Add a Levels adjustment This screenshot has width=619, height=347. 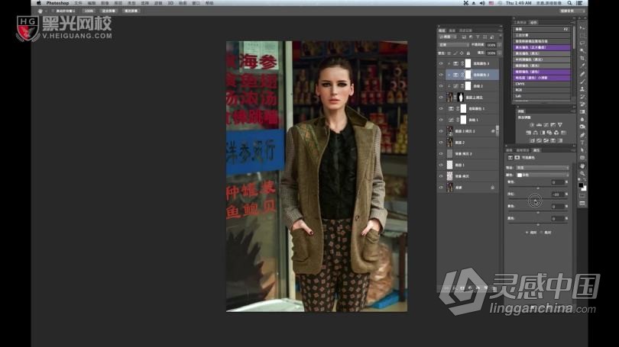(x=539, y=125)
